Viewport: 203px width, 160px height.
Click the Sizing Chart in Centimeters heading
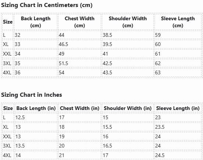point(47,5)
